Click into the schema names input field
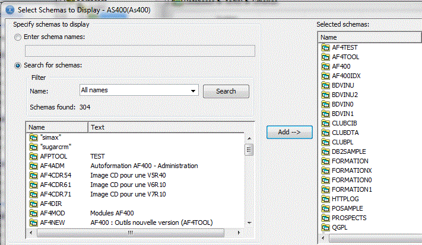Viewport: 422px width, 245px height. coord(140,51)
